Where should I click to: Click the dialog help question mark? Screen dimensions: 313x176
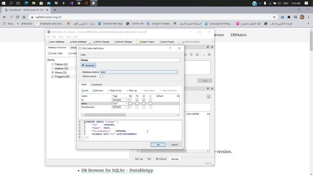point(170,48)
